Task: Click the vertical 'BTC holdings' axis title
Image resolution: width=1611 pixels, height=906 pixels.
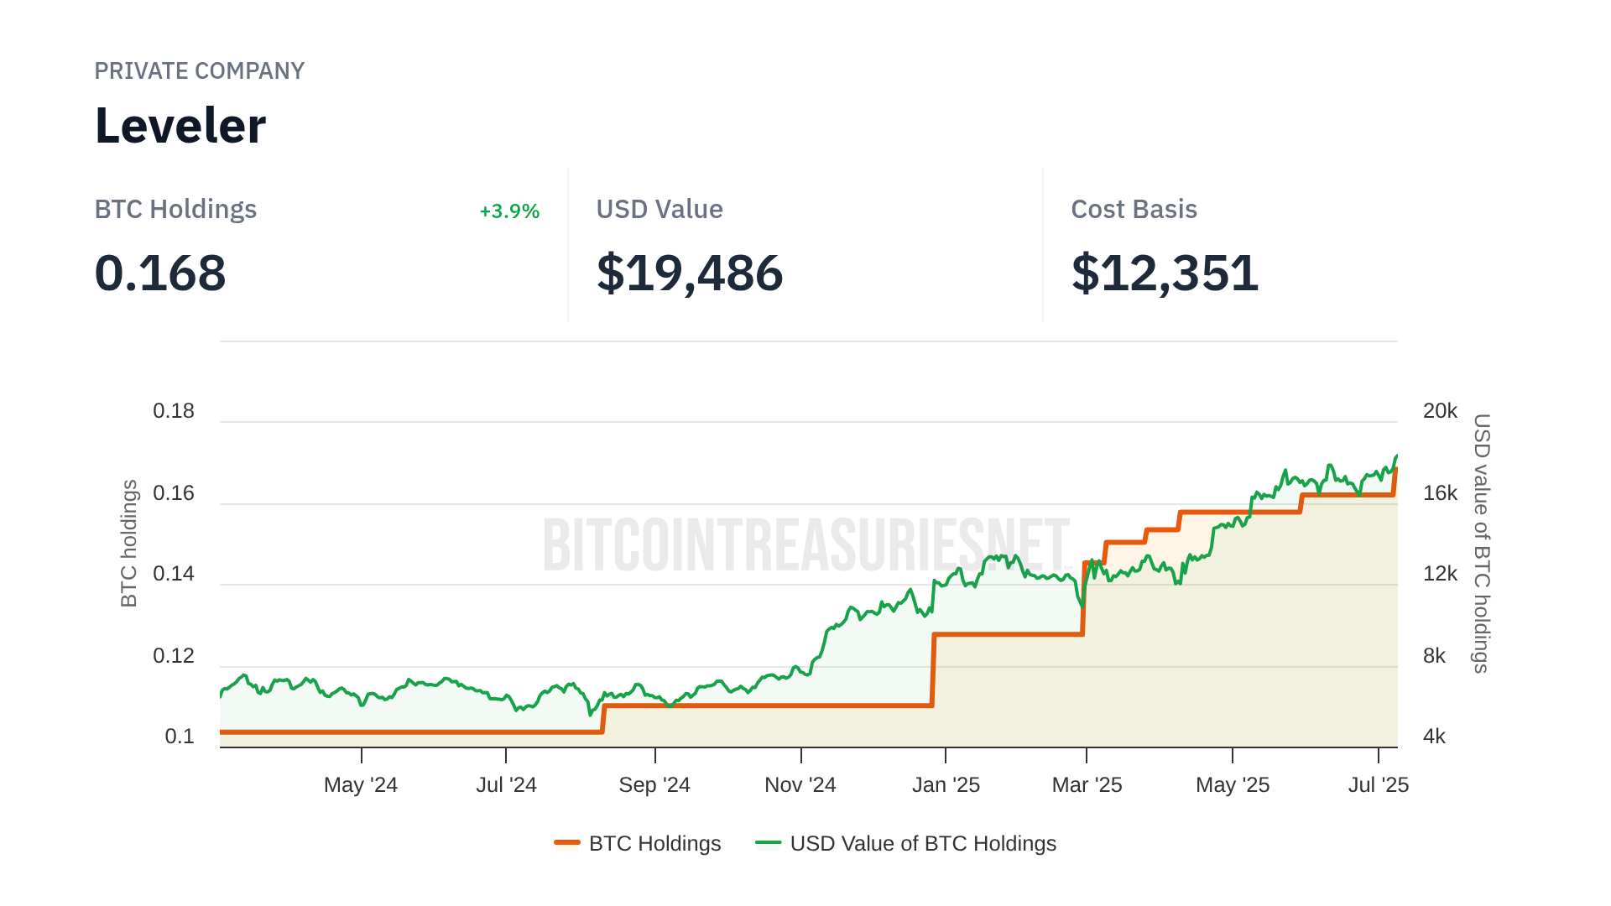Action: point(128,543)
